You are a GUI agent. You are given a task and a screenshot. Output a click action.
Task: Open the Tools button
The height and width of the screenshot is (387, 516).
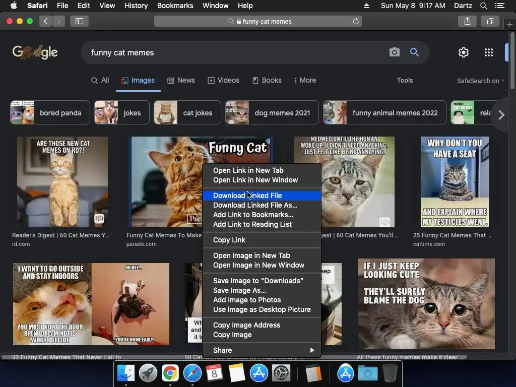405,80
